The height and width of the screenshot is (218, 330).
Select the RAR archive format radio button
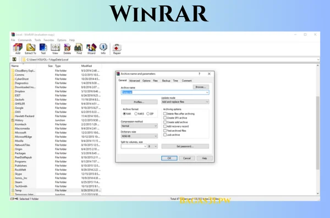point(124,114)
